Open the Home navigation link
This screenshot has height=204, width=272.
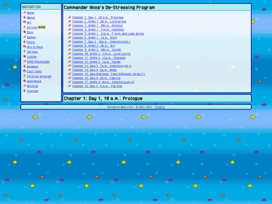click(x=31, y=13)
